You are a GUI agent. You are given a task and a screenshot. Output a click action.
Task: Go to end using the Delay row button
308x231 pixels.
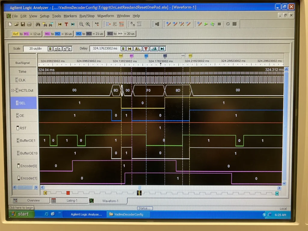click(x=162, y=49)
